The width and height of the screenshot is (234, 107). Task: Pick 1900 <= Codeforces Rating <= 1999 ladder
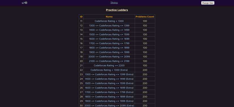point(109,52)
